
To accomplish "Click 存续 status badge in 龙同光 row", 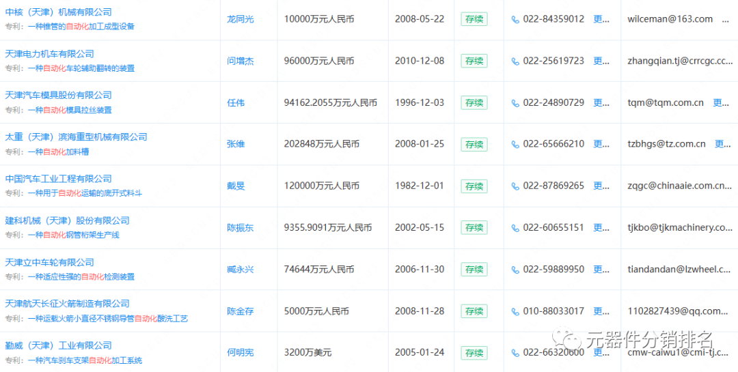I will (x=474, y=19).
